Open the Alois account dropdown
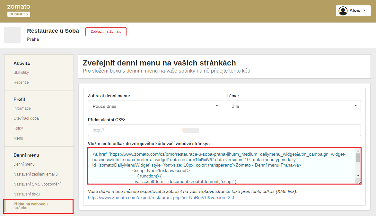This screenshot has height=216, width=376. 364,11
